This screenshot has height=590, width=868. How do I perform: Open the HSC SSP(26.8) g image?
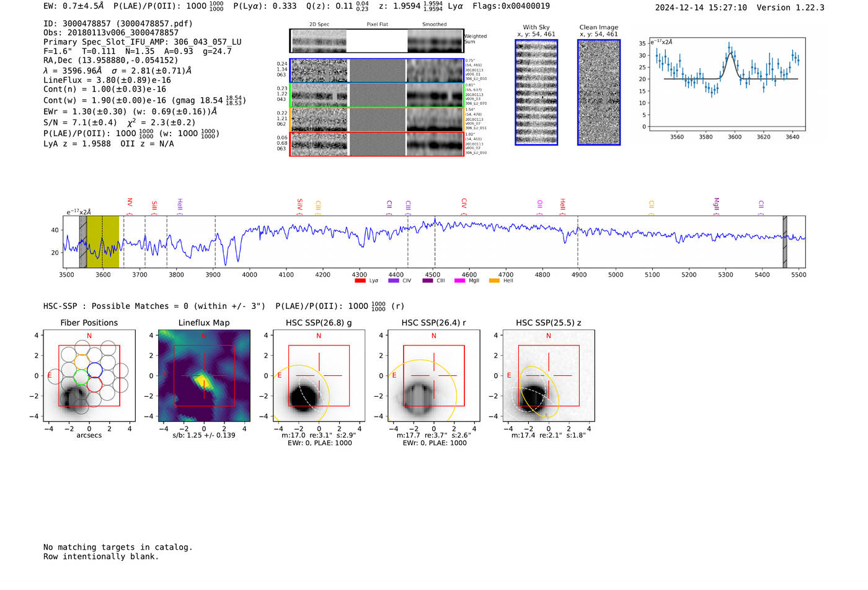click(319, 375)
